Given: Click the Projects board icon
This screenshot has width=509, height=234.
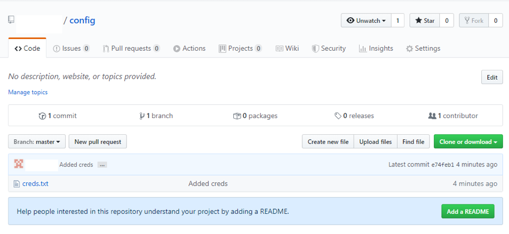Looking at the screenshot, I should [x=222, y=48].
